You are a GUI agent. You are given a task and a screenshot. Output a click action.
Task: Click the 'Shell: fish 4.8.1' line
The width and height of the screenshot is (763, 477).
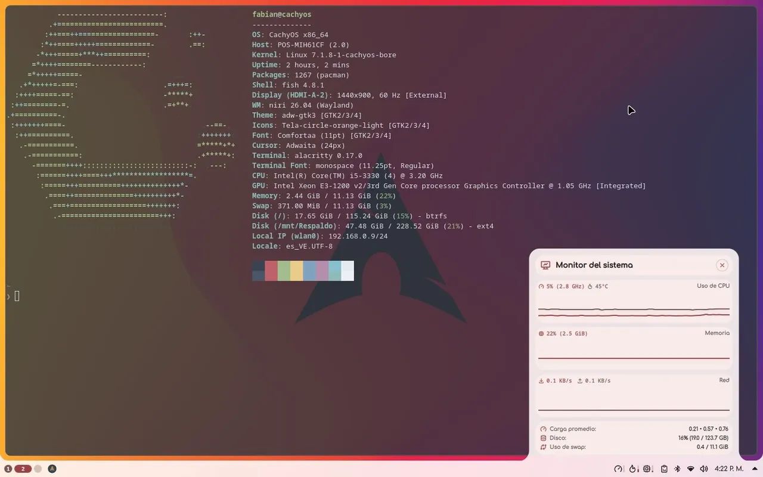click(x=288, y=85)
